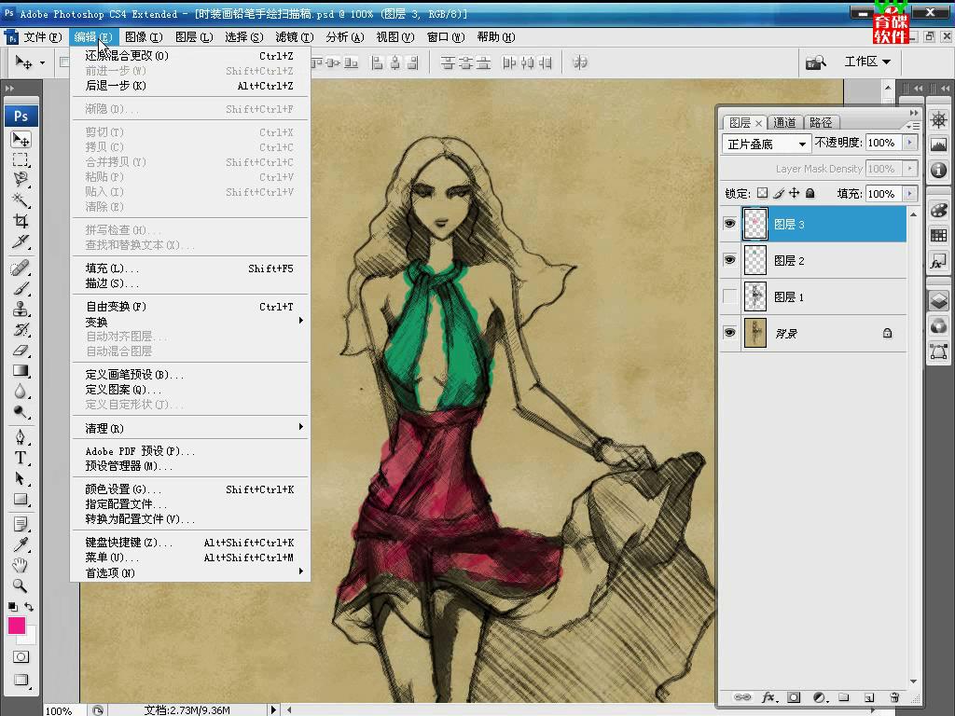Viewport: 955px width, 716px height.
Task: Choose 后退一步 (K) in Edit menu
Action: (189, 85)
